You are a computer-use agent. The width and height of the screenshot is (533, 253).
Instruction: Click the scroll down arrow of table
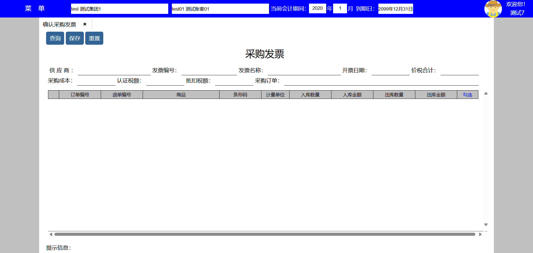[486, 225]
